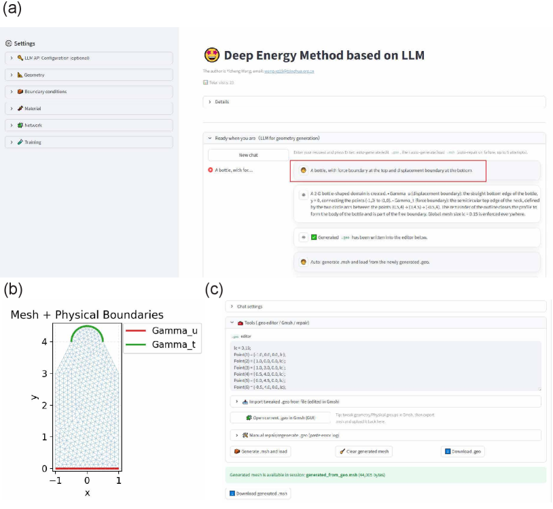Screen dimensions: 553x509
Task: Click Download .geo button
Action: (x=463, y=451)
